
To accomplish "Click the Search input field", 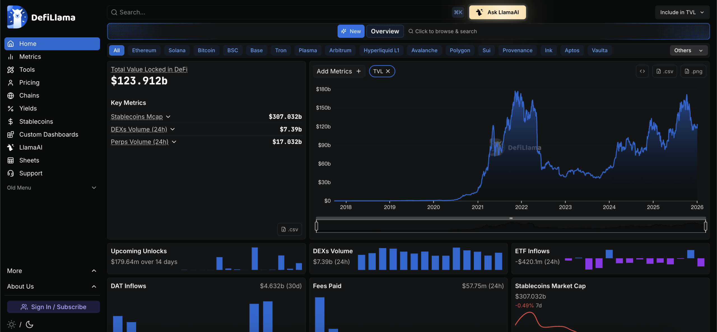I will coord(280,12).
